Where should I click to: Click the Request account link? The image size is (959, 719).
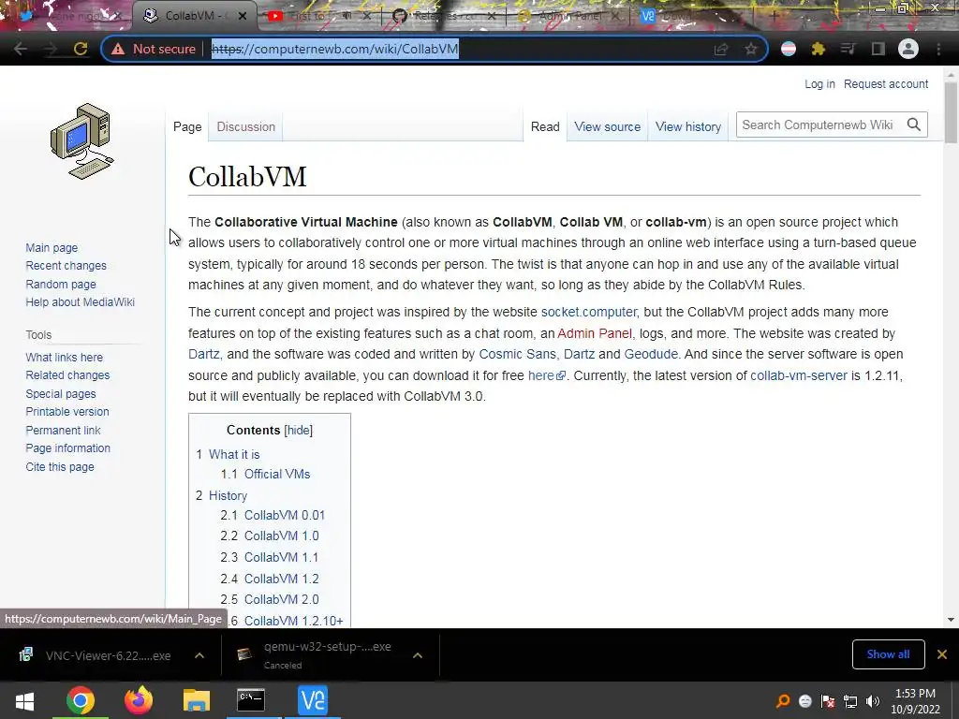pos(886,83)
